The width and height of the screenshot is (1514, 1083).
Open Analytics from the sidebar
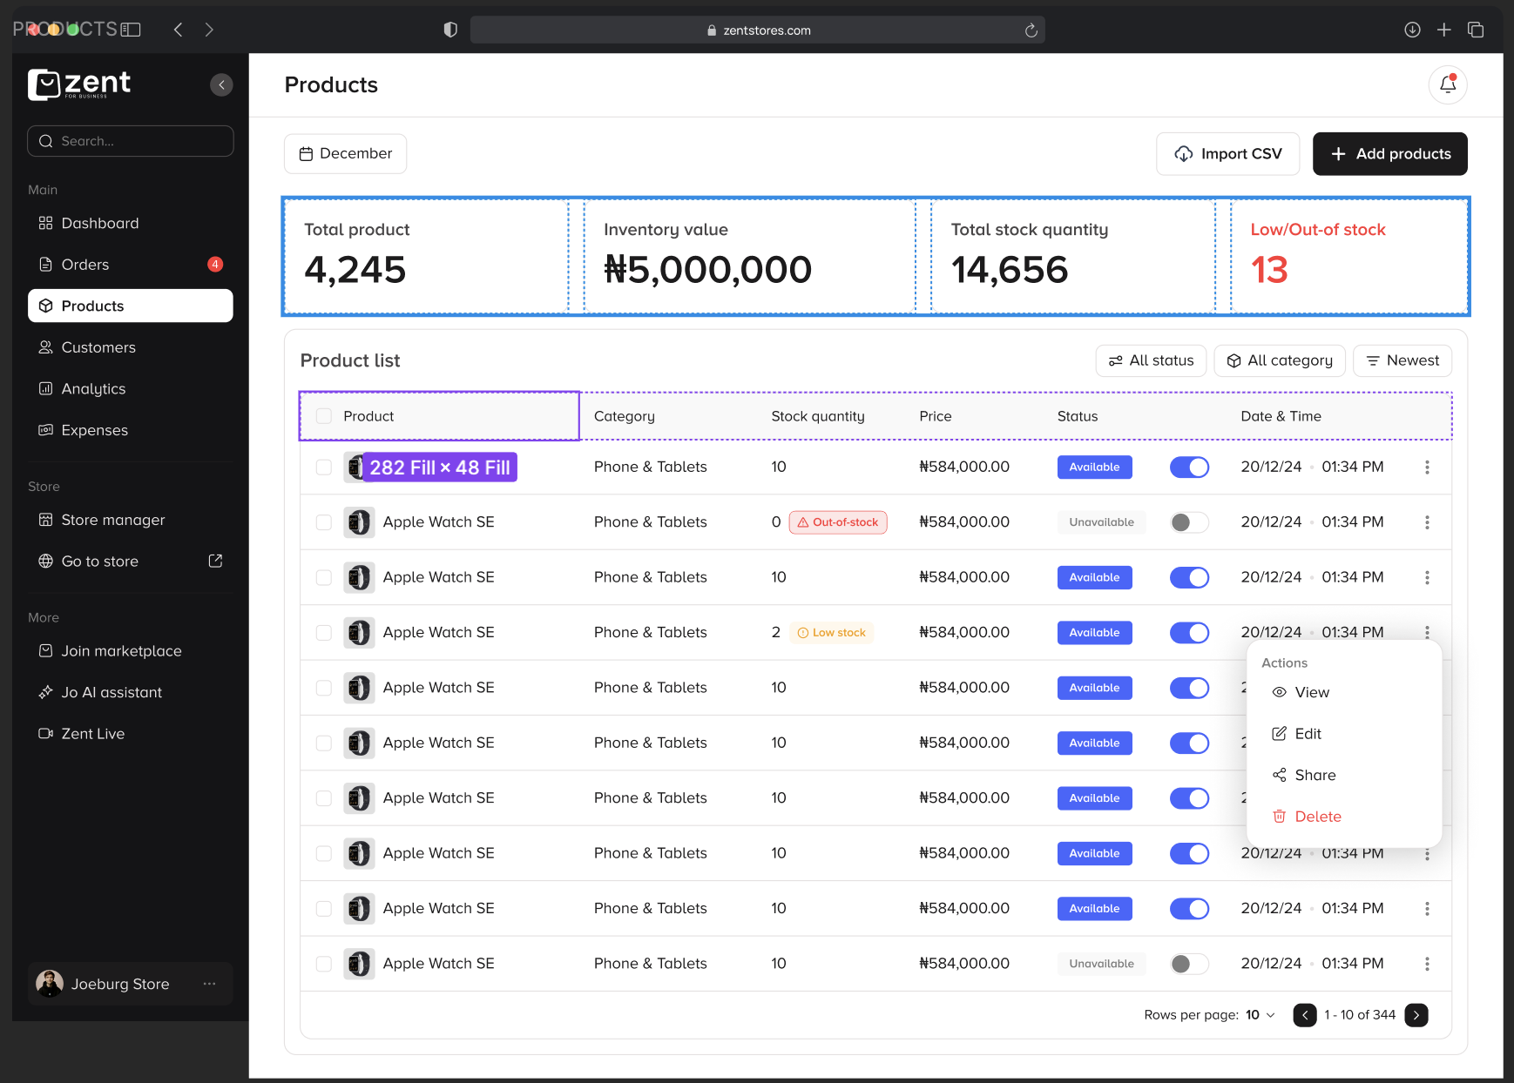pyautogui.click(x=93, y=389)
